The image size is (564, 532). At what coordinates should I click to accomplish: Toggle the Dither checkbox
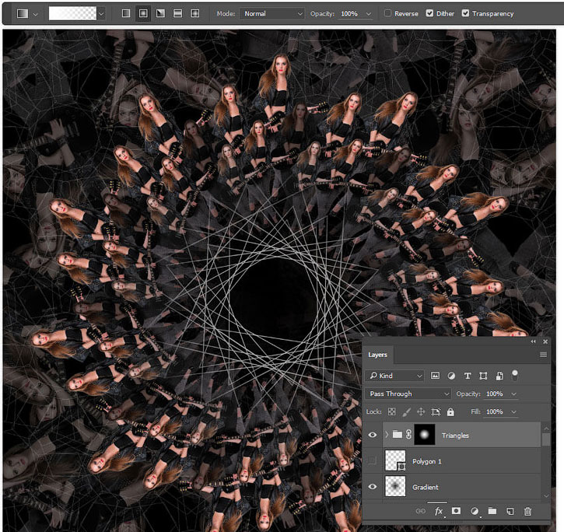click(429, 13)
